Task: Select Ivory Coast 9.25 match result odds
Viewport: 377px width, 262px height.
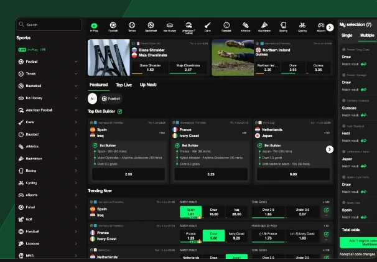Action: point(236,236)
